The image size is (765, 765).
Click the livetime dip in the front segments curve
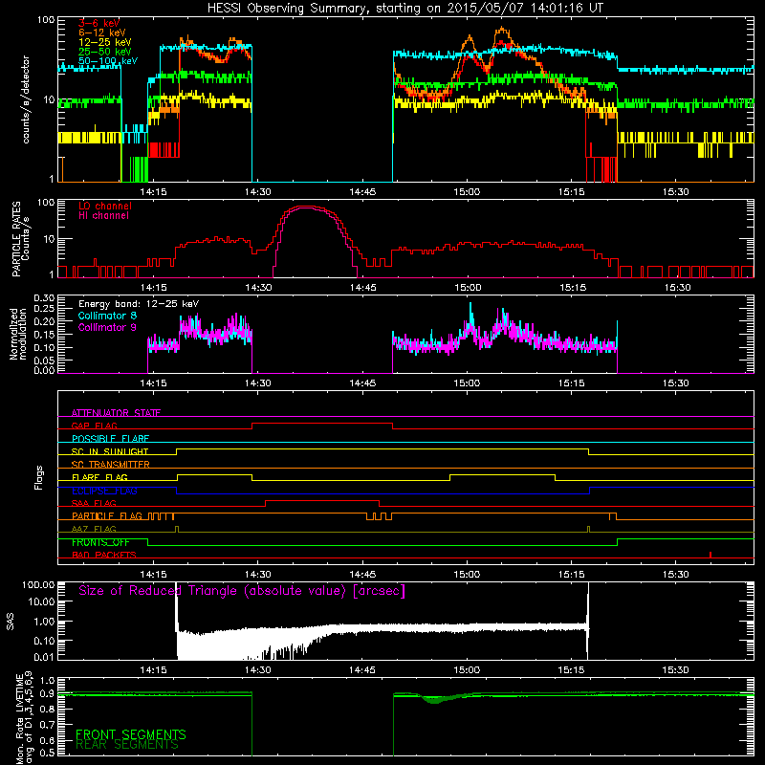(432, 700)
